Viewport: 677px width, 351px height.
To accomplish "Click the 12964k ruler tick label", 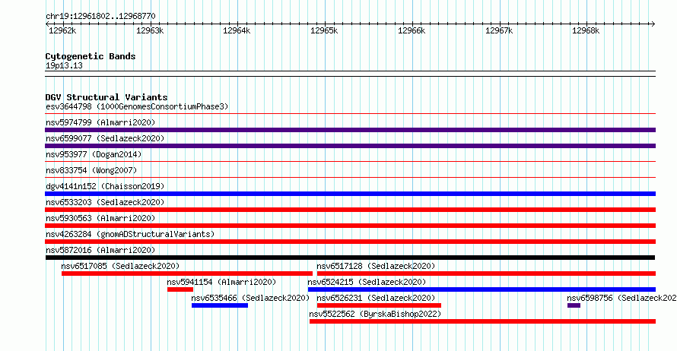I will 237,30.
